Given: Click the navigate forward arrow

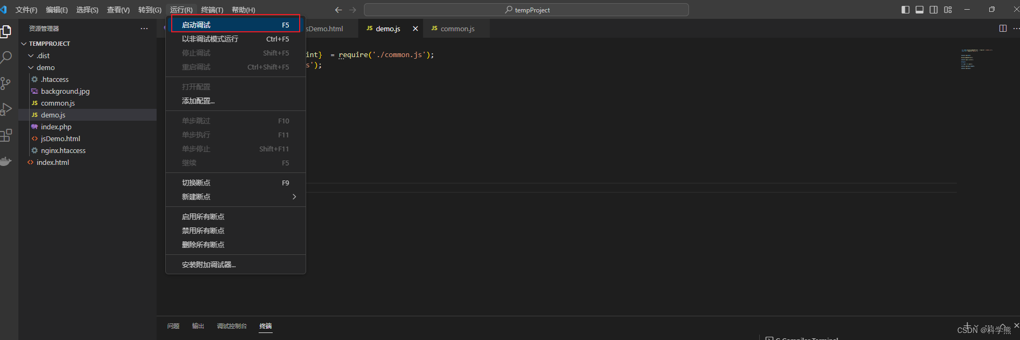Looking at the screenshot, I should click(353, 10).
